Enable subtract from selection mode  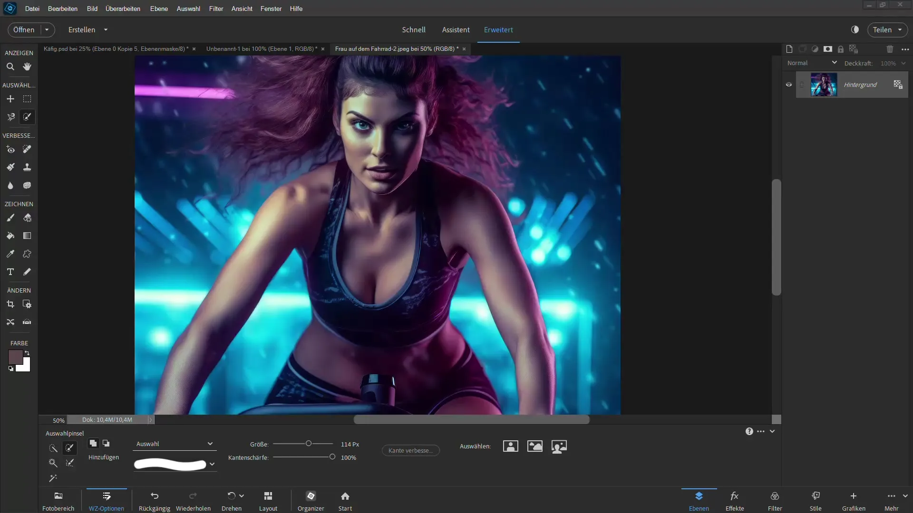106,443
